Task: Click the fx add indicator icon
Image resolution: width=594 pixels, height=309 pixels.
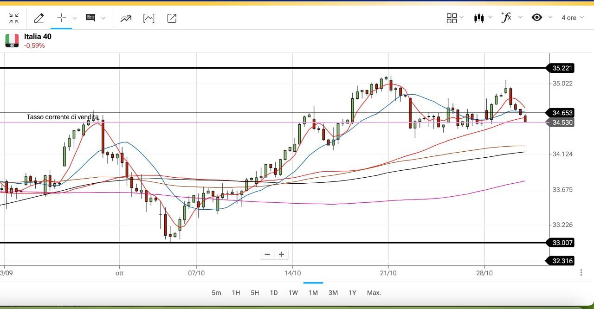Action: click(x=506, y=18)
